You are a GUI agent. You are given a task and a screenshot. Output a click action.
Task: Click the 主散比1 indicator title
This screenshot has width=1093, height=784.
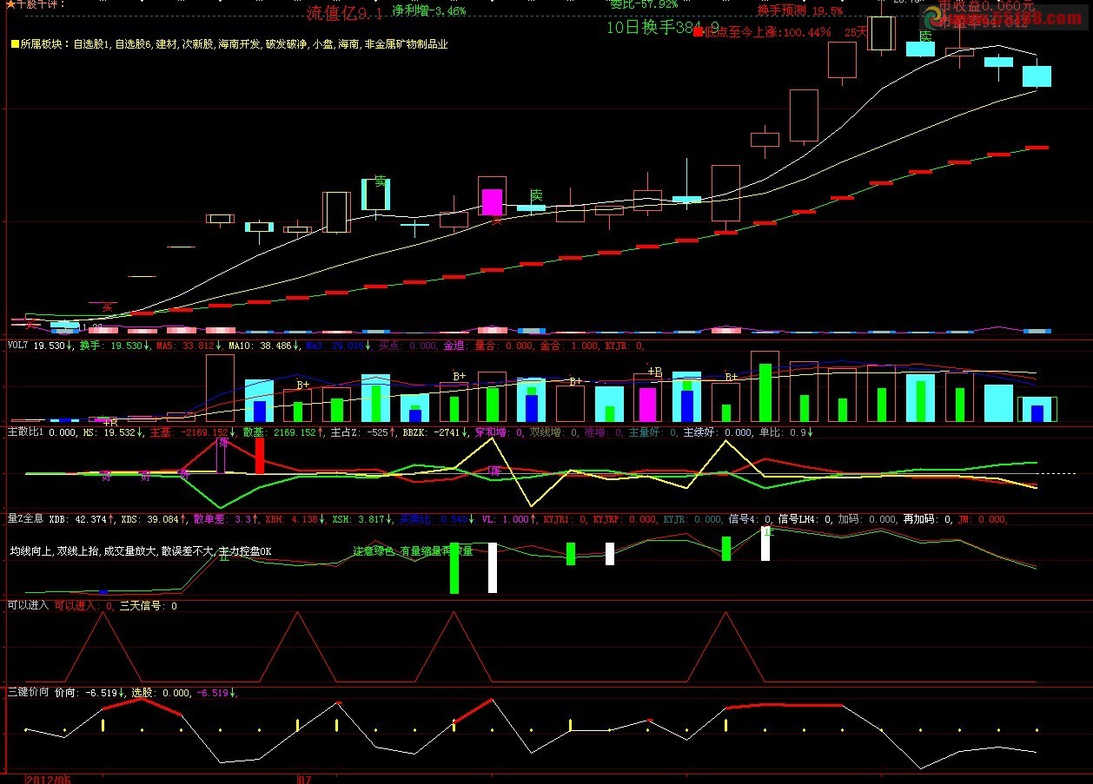(x=25, y=432)
